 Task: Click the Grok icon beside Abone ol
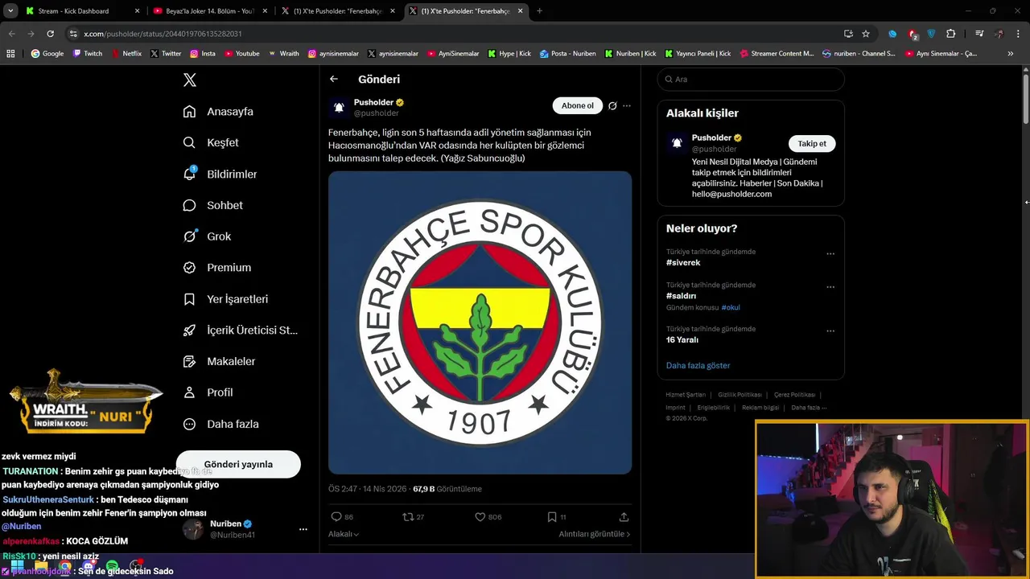[x=612, y=105]
